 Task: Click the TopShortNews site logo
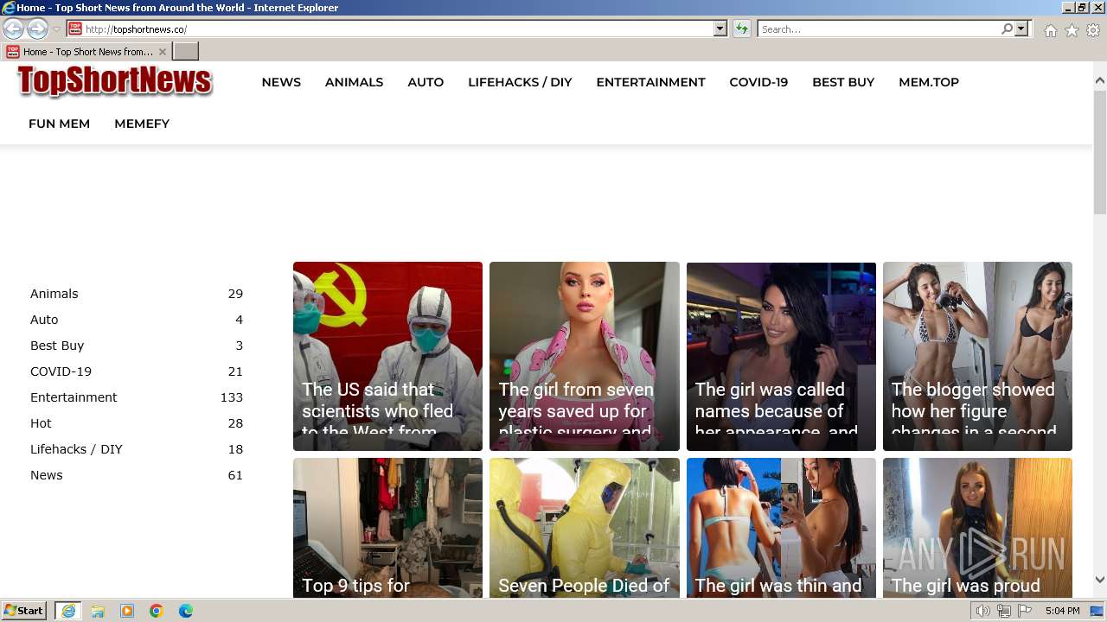click(x=114, y=81)
